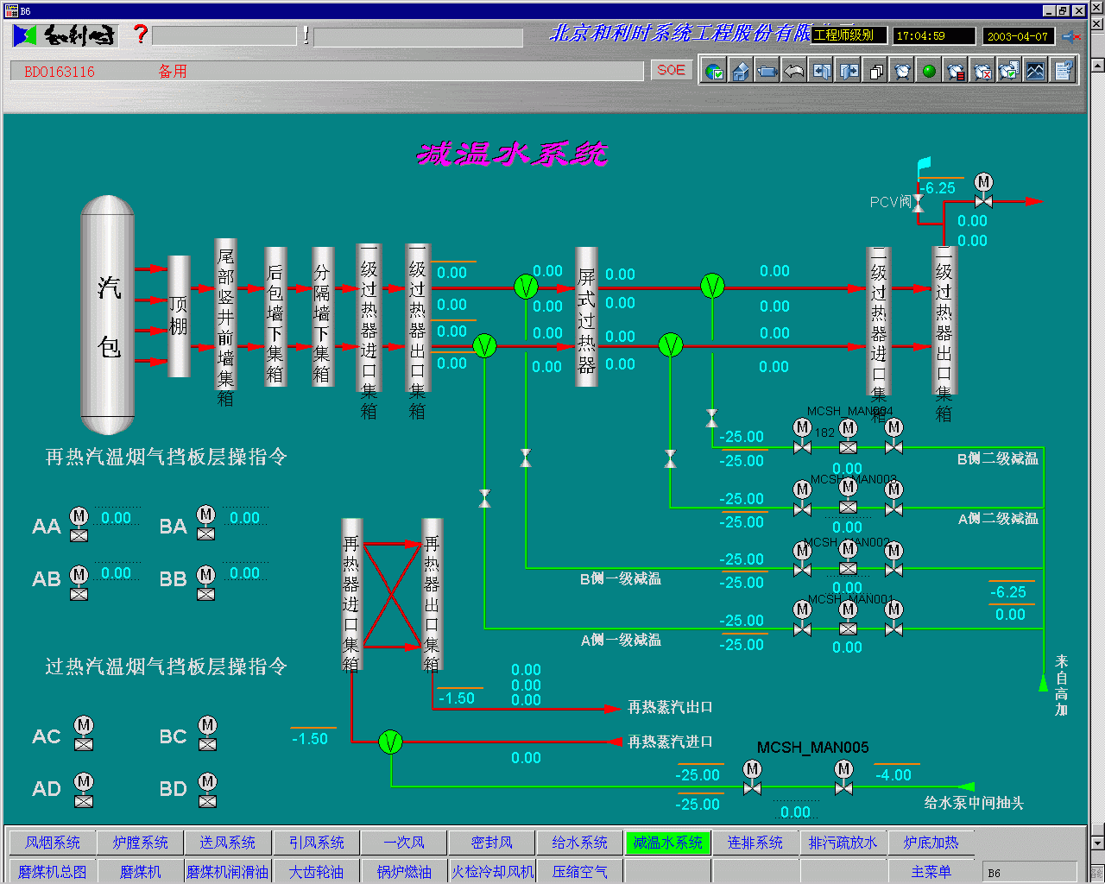The image size is (1105, 884).
Task: Open 炉底加热 screen
Action: click(x=931, y=843)
